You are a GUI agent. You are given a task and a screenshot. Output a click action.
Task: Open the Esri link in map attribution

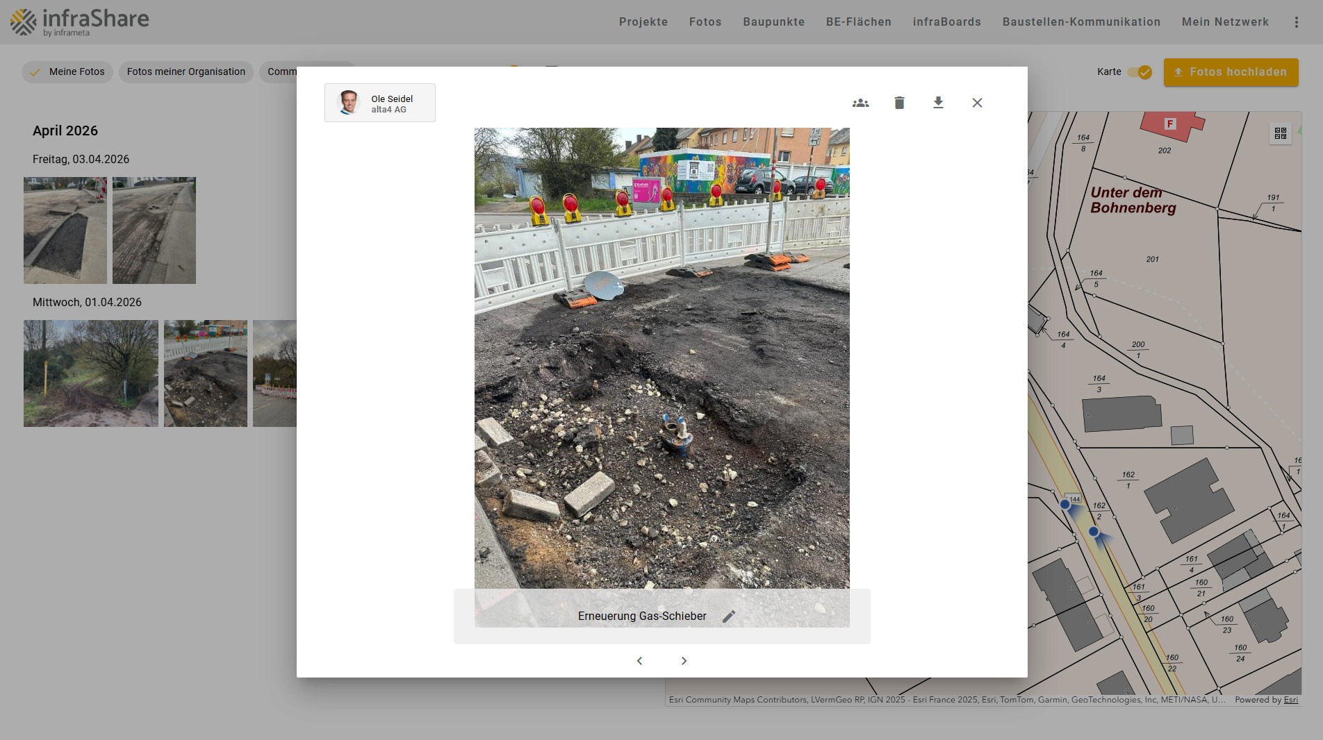[x=1290, y=700]
